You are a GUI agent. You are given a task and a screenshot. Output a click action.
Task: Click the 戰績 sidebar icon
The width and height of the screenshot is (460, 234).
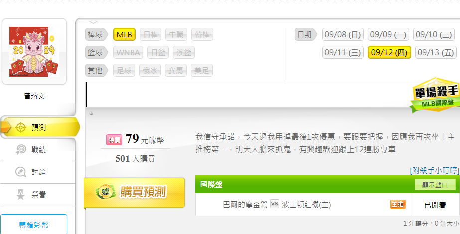pos(20,150)
